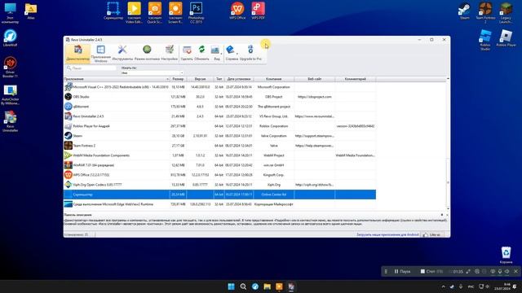The width and height of the screenshot is (522, 293).
Task: Open Revo Uninstaller Settings icon
Action: click(x=170, y=53)
